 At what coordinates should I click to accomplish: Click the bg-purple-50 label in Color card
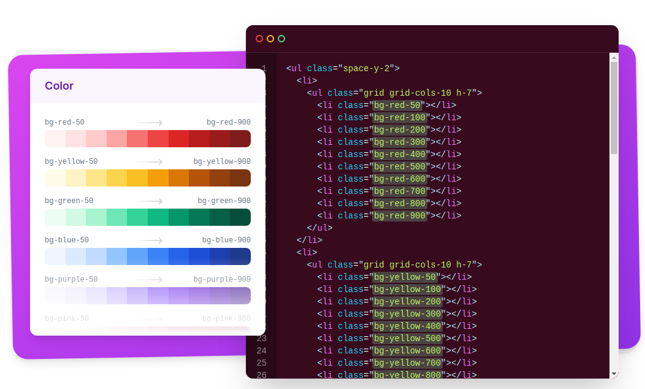[71, 280]
